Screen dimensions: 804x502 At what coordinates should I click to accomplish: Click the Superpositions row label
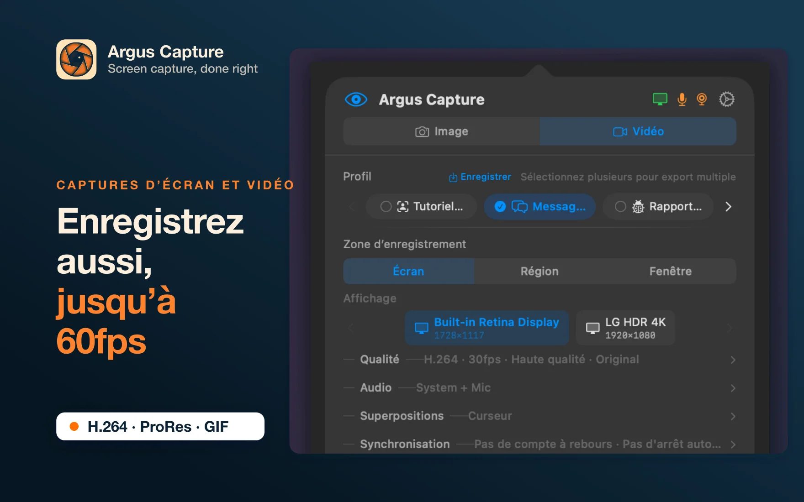(x=402, y=416)
